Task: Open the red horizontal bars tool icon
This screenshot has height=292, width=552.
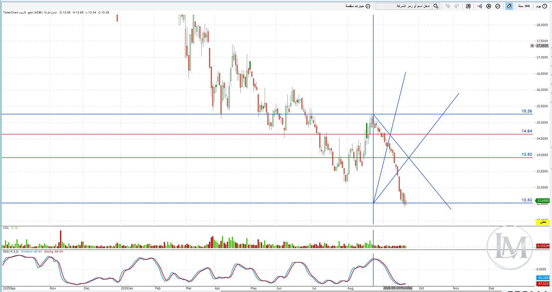Action: 480,6
